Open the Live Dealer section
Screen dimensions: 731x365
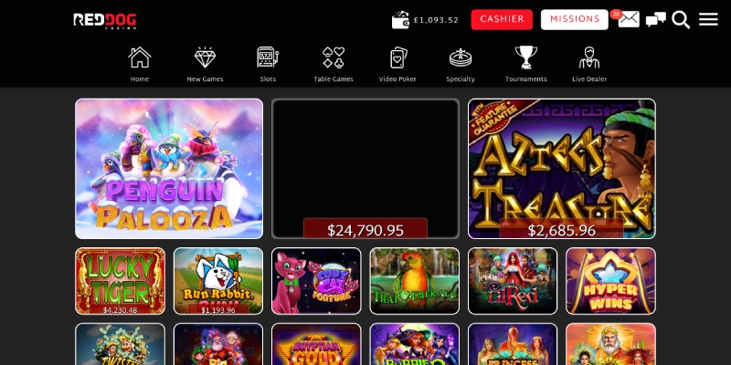[589, 64]
